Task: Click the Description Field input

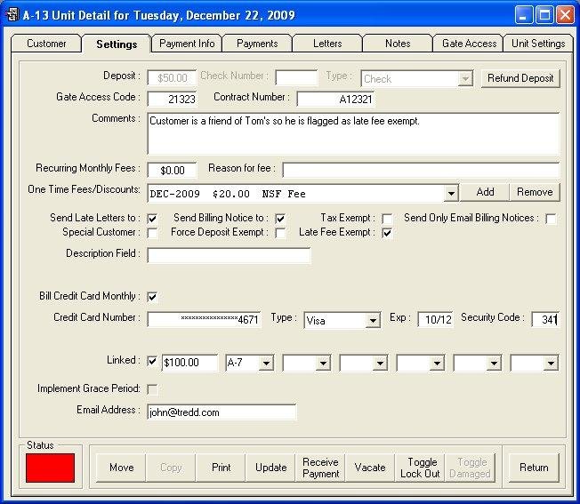Action: click(x=229, y=255)
